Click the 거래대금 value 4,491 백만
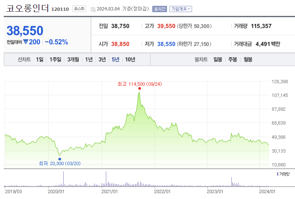The height and width of the screenshot is (199, 295). (x=268, y=44)
